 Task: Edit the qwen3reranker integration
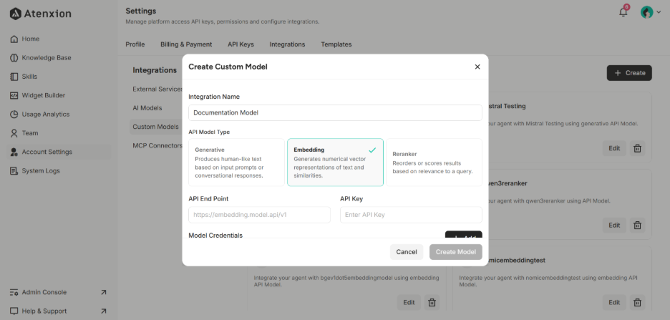pos(614,226)
